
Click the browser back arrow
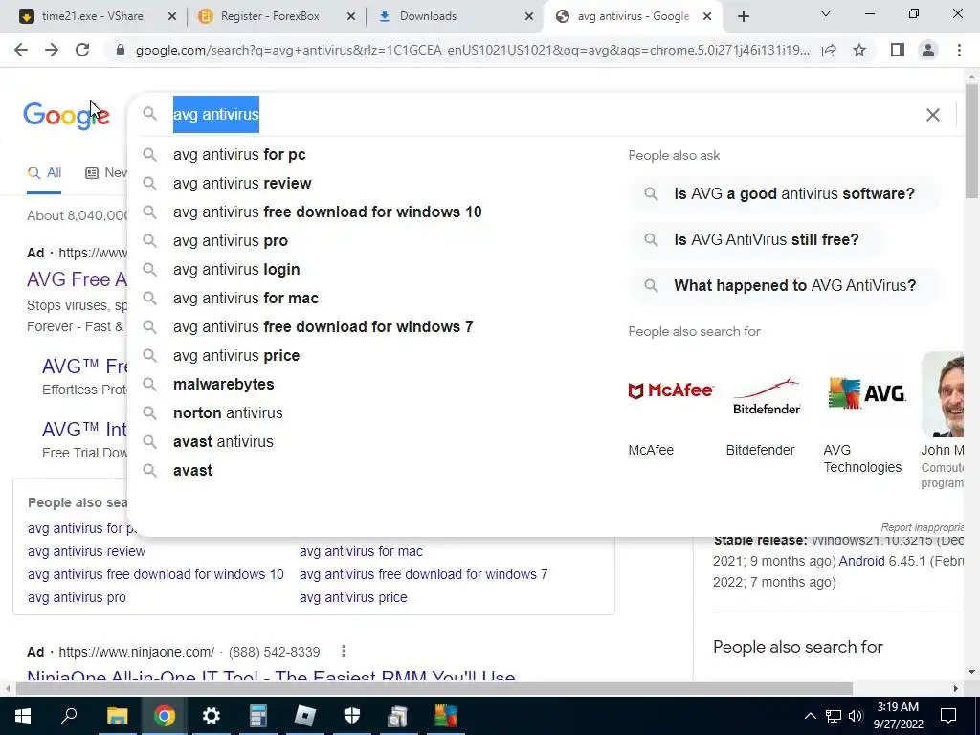pos(21,50)
